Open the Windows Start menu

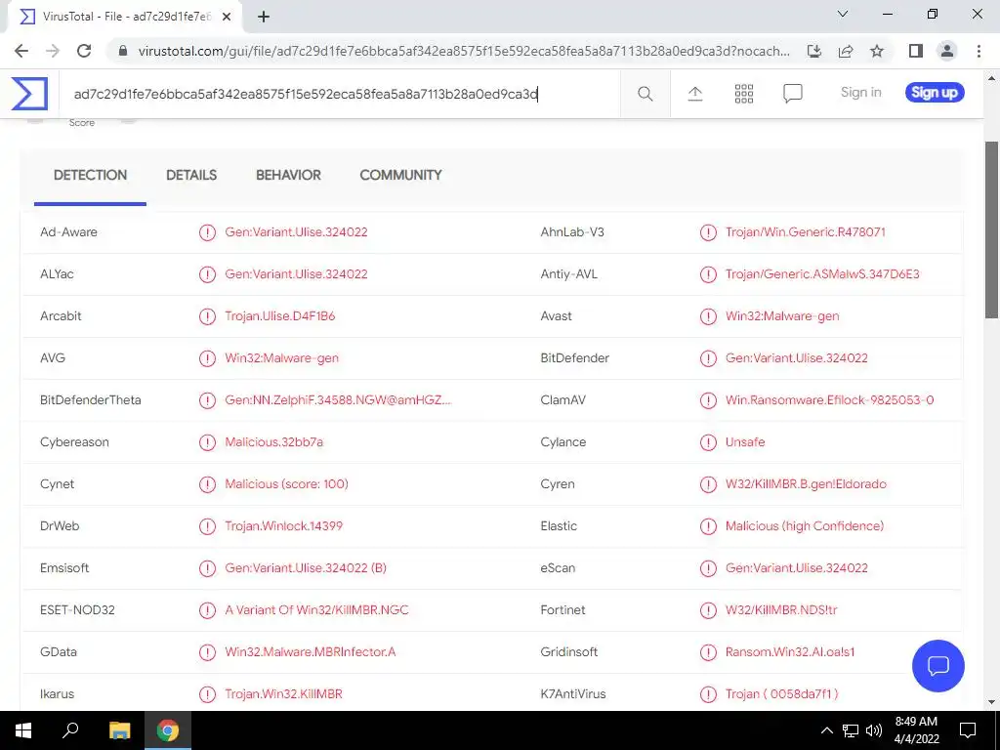(23, 730)
